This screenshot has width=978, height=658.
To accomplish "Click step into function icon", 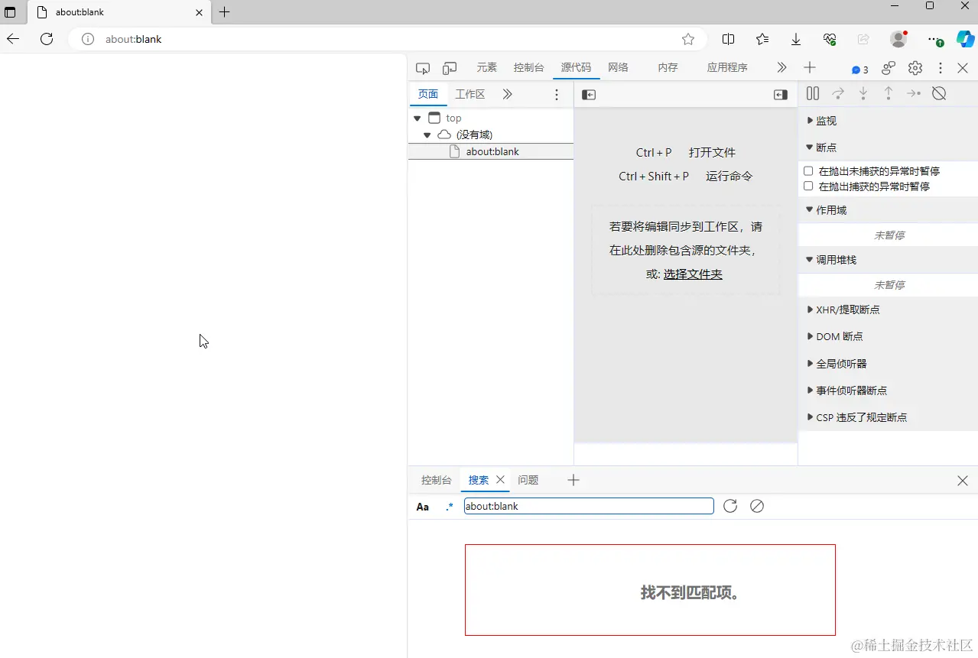I will 863,93.
